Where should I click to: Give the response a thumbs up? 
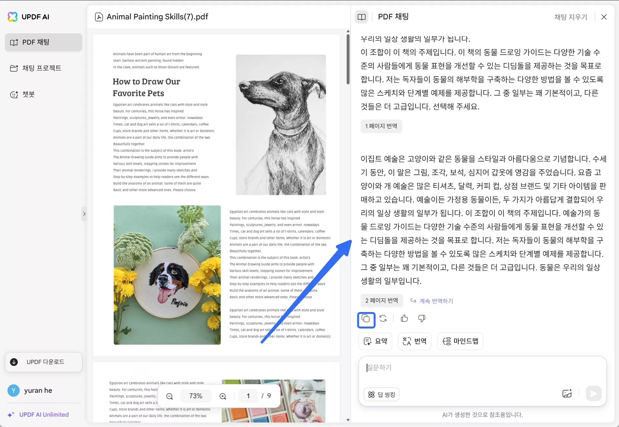click(404, 319)
